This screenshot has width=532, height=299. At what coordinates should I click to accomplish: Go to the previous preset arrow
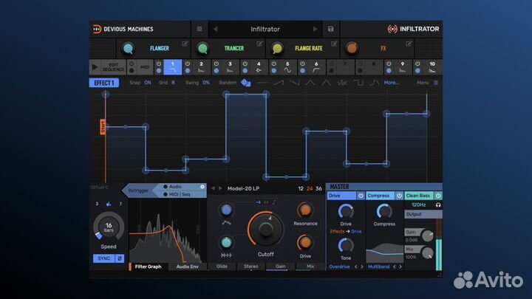tap(216, 29)
